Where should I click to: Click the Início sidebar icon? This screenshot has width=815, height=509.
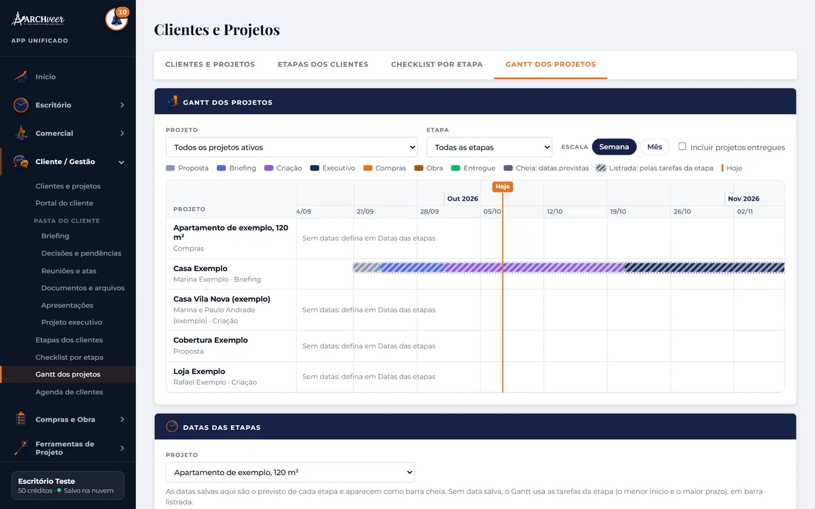pos(21,77)
